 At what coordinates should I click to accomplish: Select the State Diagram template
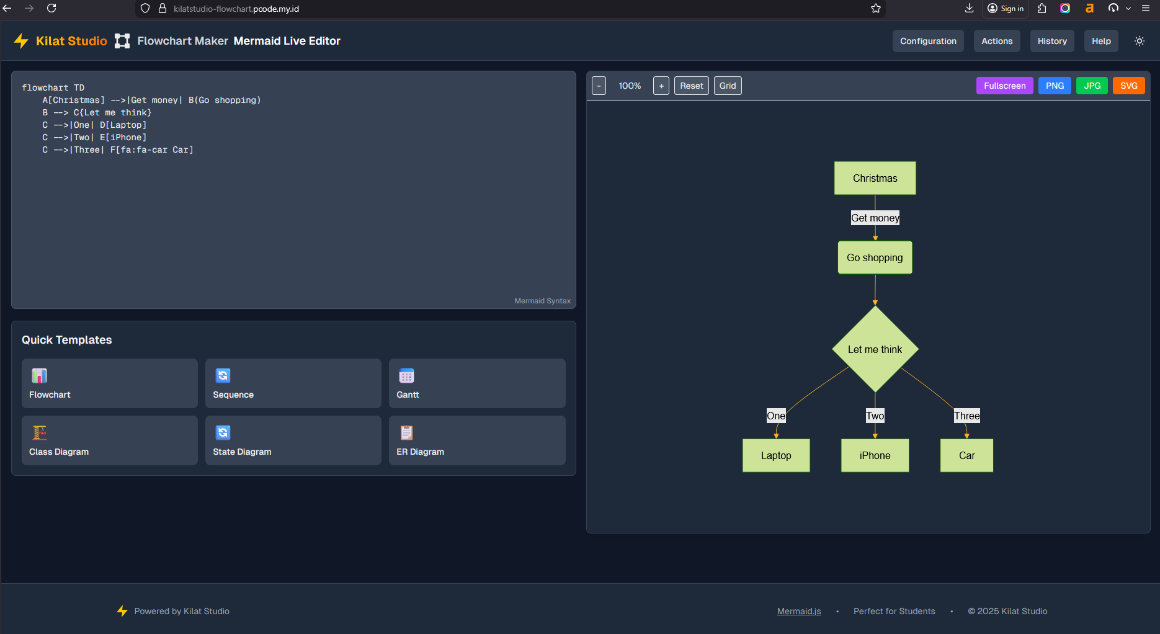(293, 440)
